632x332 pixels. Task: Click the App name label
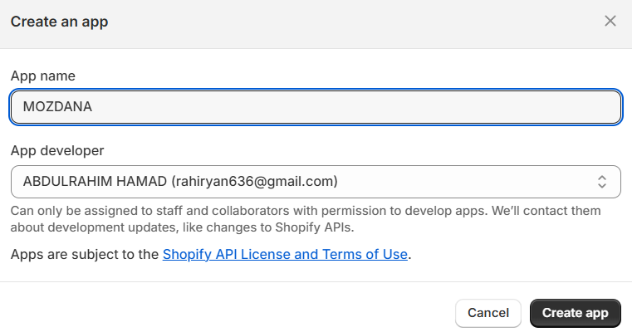(42, 76)
